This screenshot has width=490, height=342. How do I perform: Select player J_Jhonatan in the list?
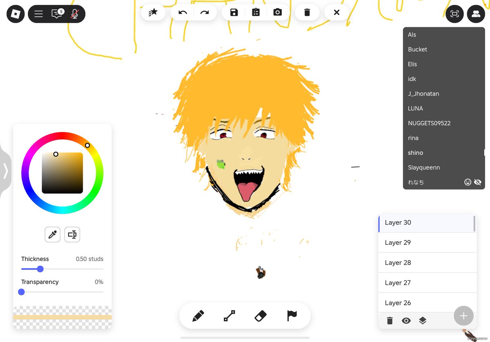(x=444, y=93)
